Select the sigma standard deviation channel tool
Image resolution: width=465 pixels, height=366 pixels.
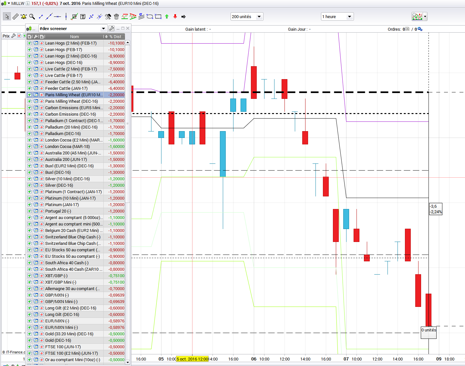coord(141,16)
